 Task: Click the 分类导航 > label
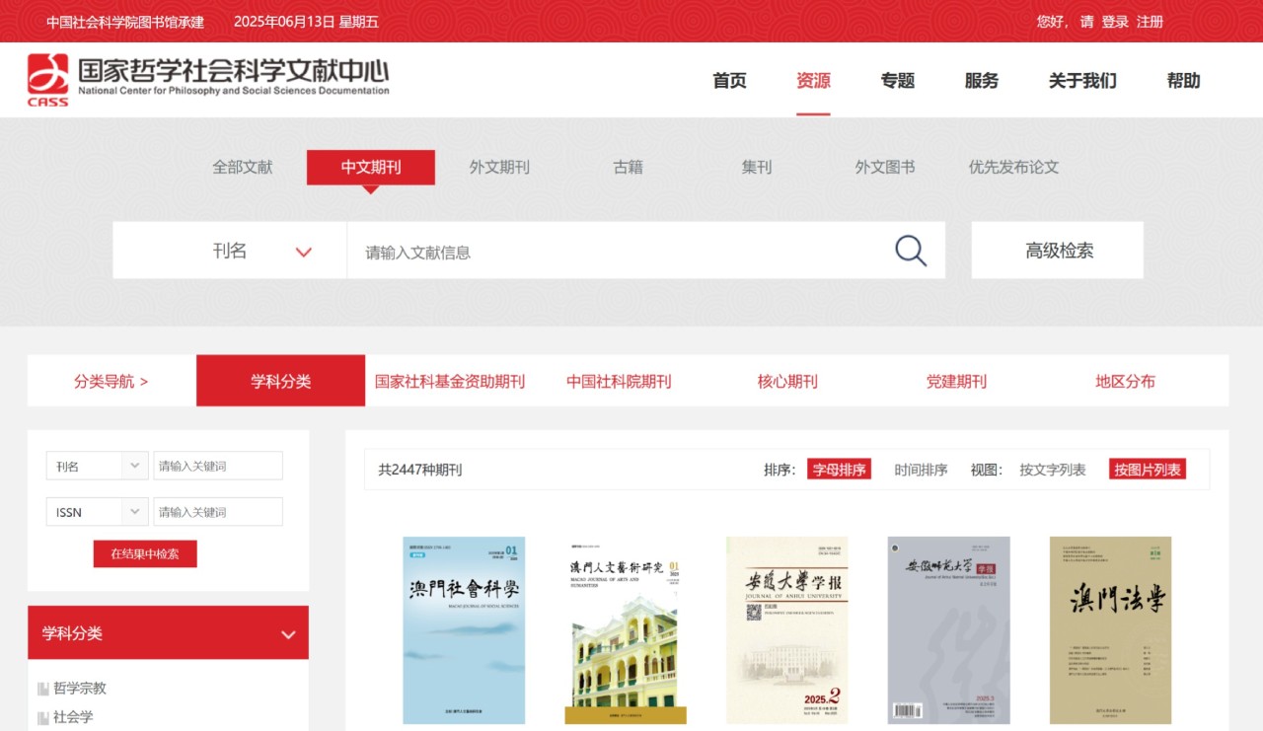click(x=111, y=382)
